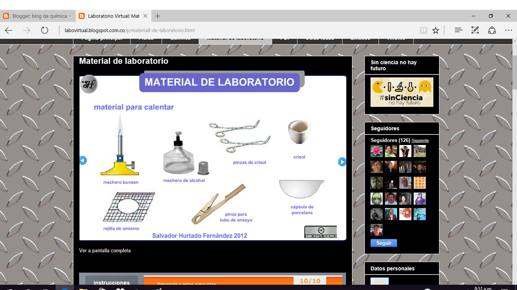This screenshot has height=290, width=517.
Task: Click the Instrucciones button
Action: pyautogui.click(x=112, y=282)
